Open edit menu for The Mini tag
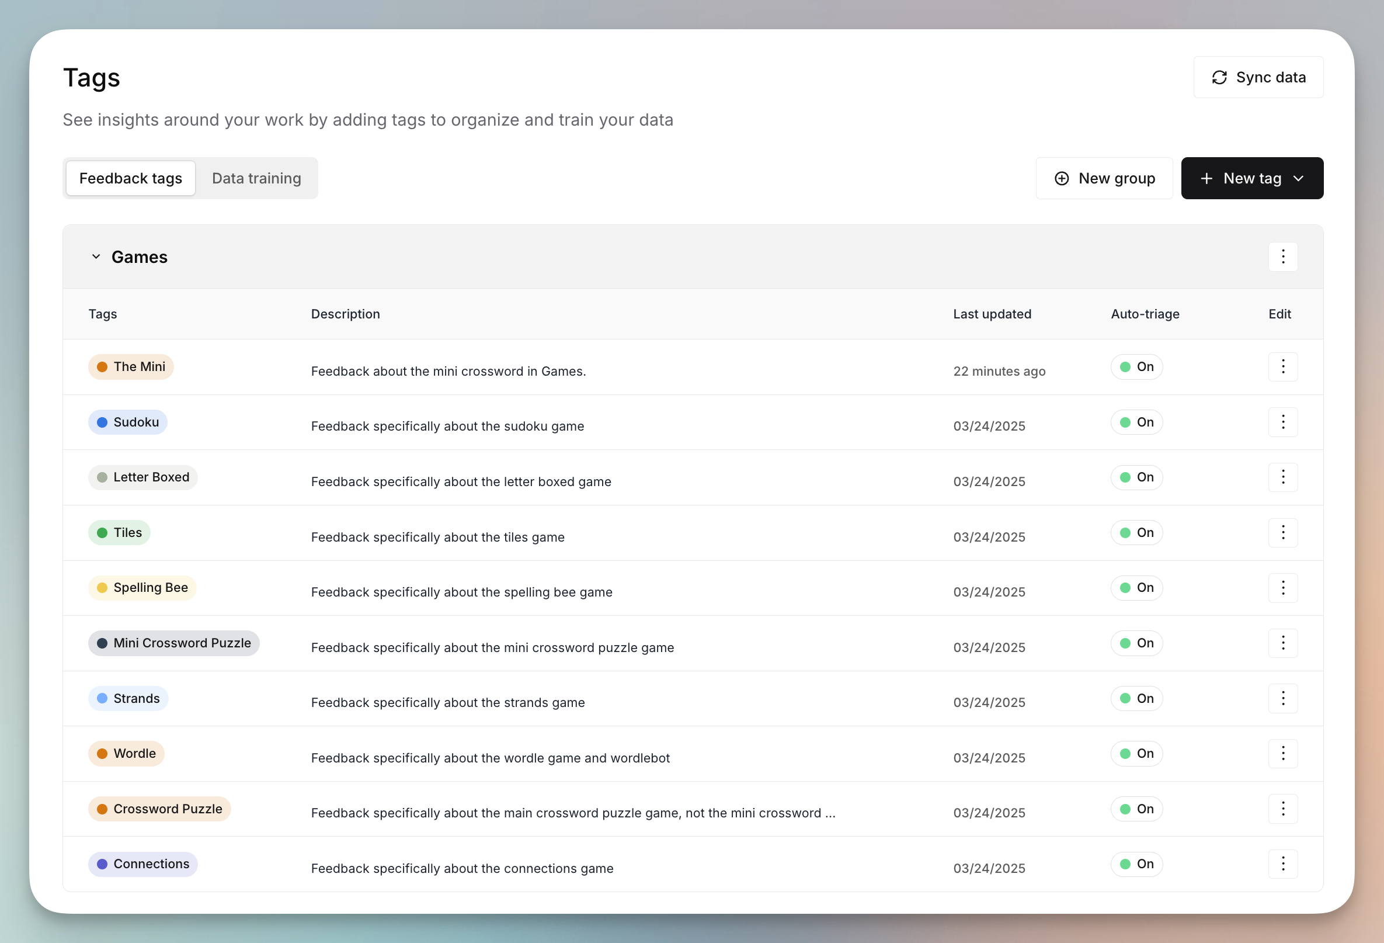The height and width of the screenshot is (943, 1384). coord(1283,367)
